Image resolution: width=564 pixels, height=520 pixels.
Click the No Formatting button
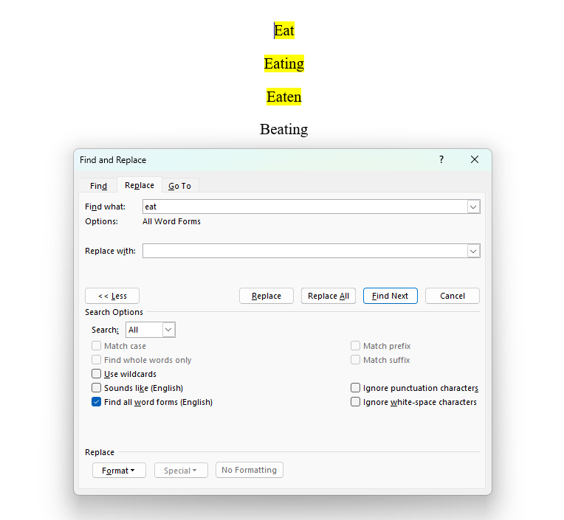pos(250,470)
